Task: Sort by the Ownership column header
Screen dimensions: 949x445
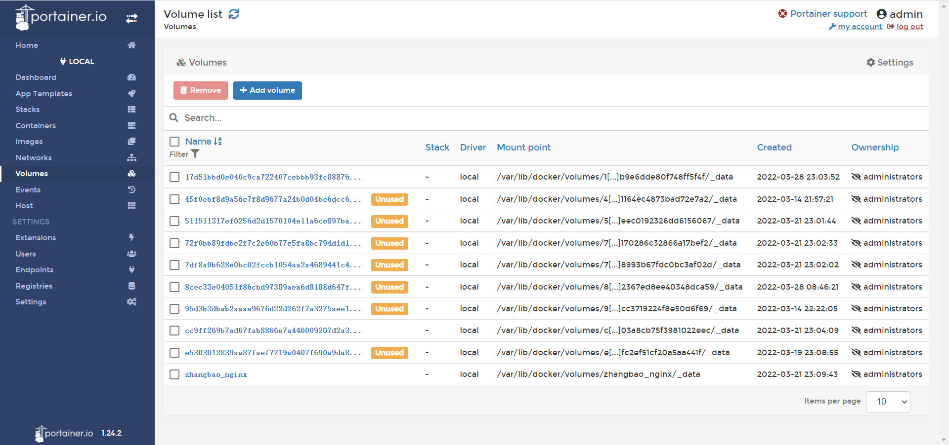Action: pos(875,148)
